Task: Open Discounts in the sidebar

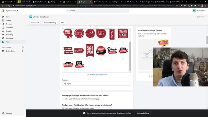Action: [9, 38]
